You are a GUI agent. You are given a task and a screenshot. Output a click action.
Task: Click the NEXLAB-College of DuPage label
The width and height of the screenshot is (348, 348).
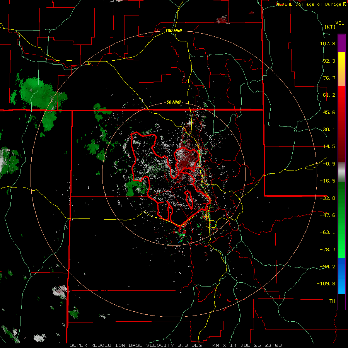[x=311, y=4]
